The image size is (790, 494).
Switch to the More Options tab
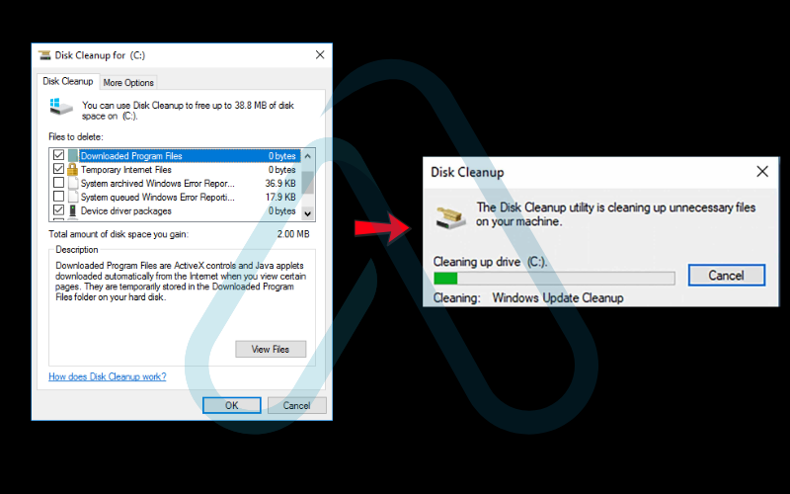(128, 82)
